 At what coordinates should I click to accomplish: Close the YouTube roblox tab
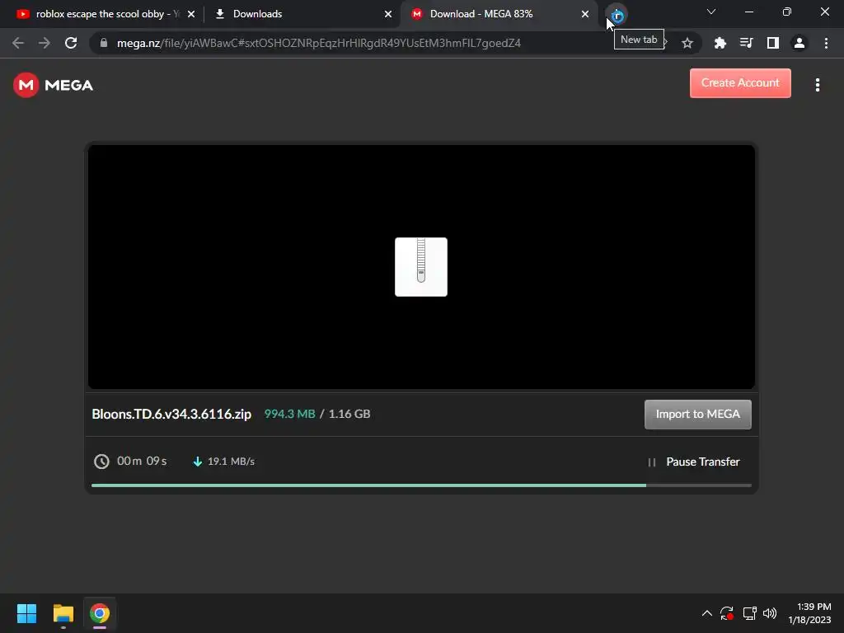(x=191, y=15)
